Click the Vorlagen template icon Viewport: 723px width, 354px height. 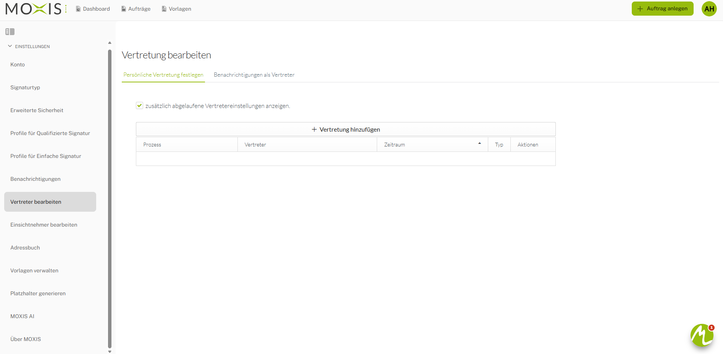pyautogui.click(x=164, y=9)
